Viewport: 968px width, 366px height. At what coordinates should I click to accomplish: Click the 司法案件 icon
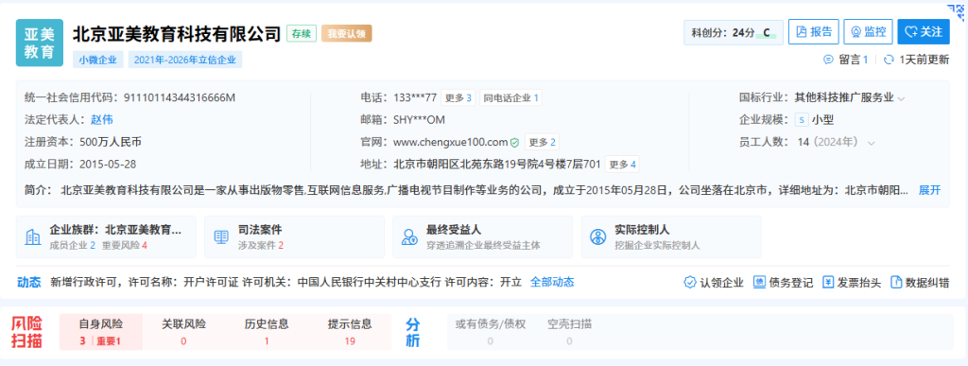[x=220, y=237]
